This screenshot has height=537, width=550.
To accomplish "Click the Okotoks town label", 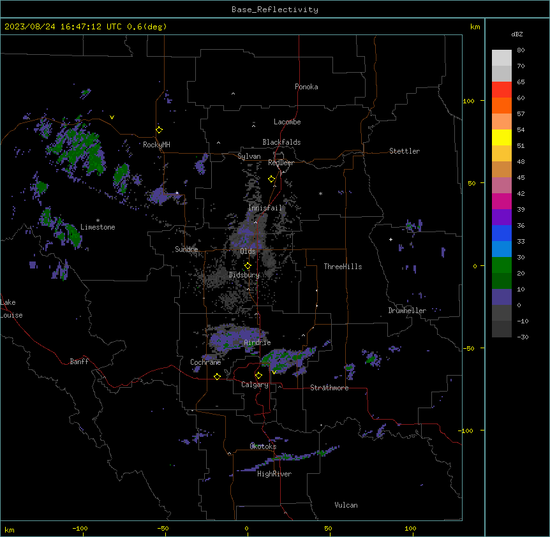I will (263, 446).
